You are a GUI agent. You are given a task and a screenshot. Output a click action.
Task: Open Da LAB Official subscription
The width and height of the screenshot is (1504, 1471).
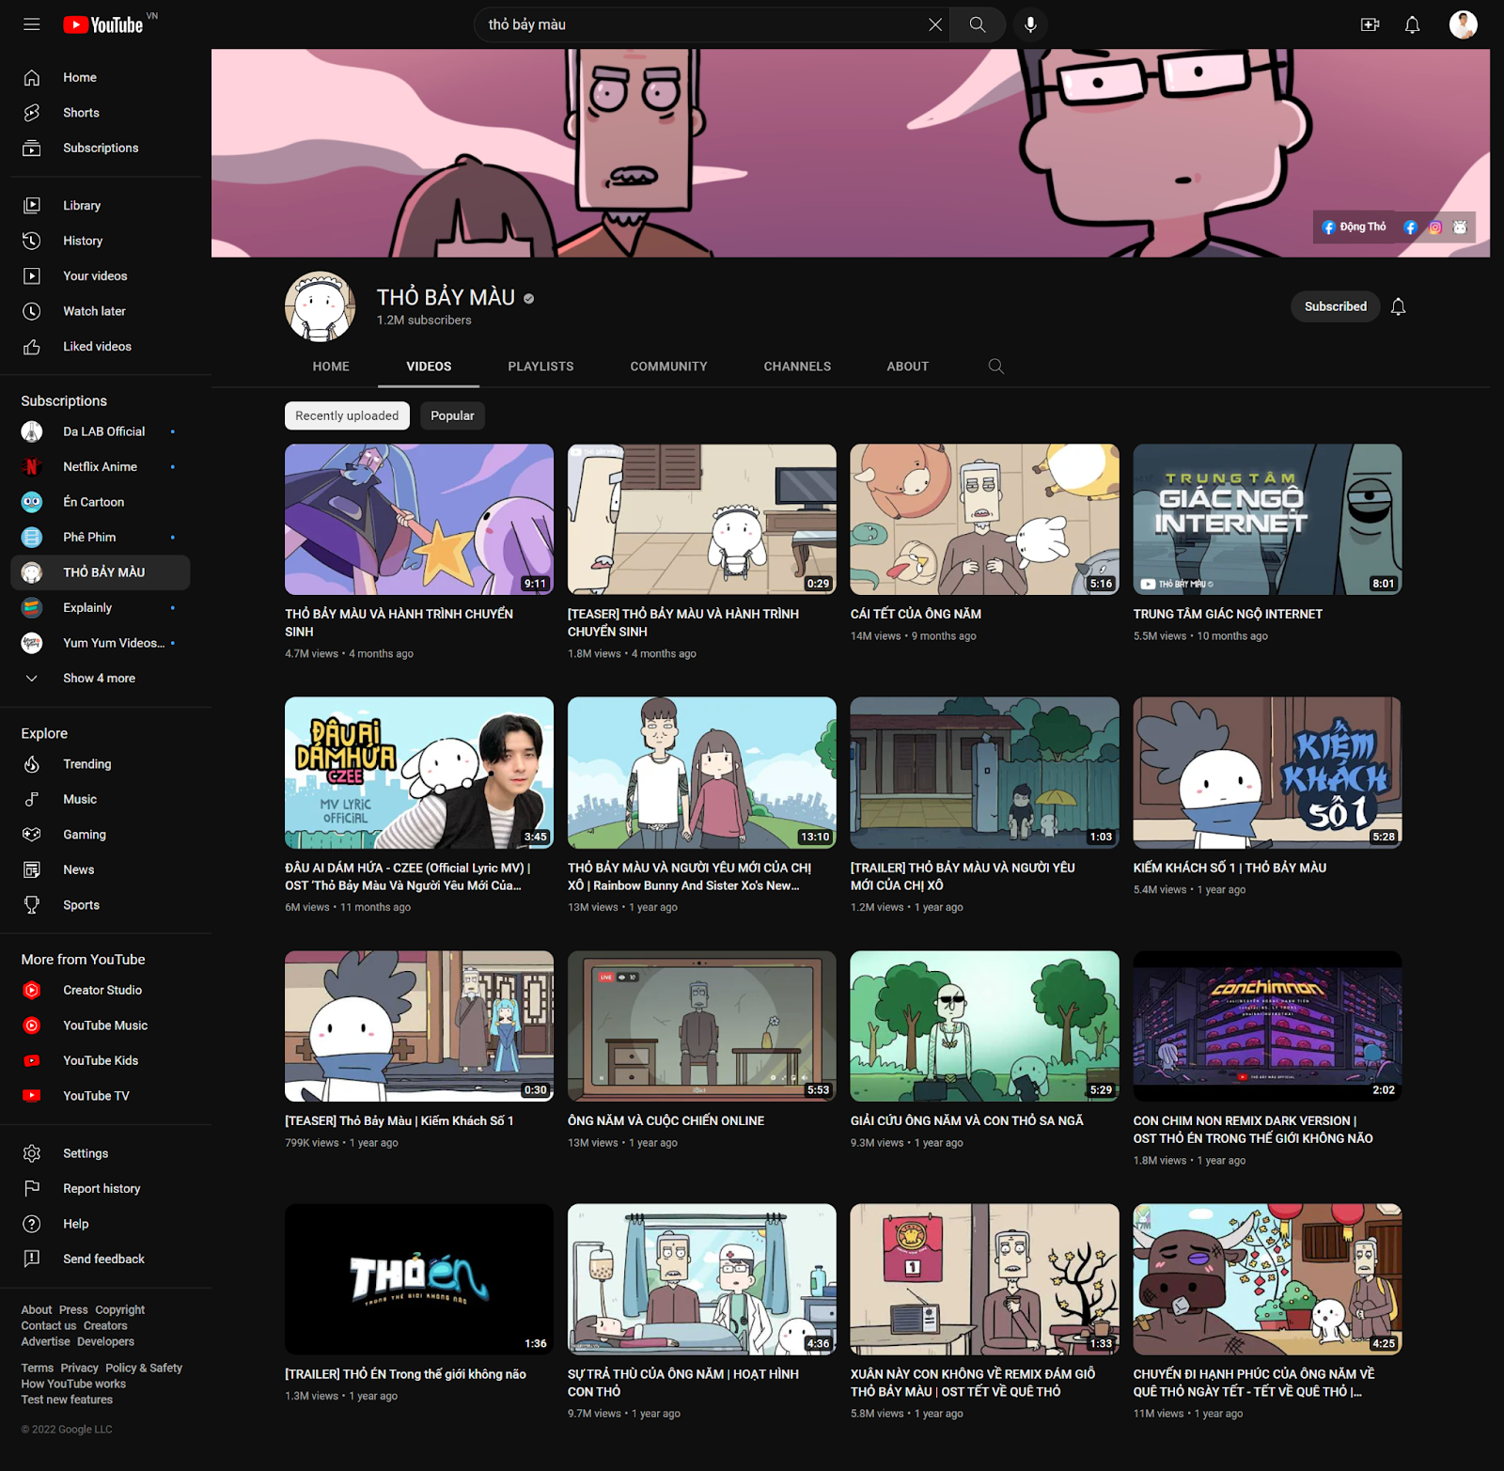100,431
